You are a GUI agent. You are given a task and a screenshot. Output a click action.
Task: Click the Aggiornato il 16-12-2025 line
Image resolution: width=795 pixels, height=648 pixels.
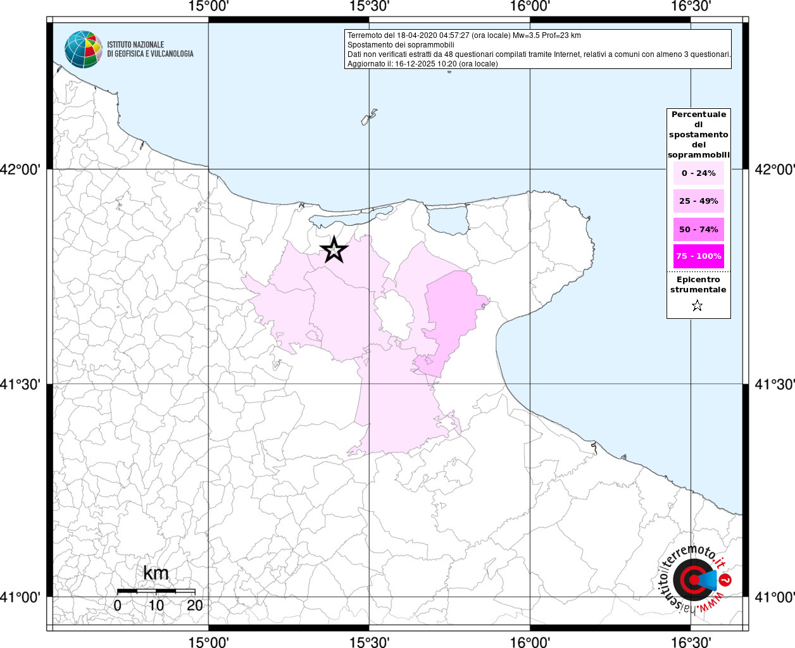422,64
